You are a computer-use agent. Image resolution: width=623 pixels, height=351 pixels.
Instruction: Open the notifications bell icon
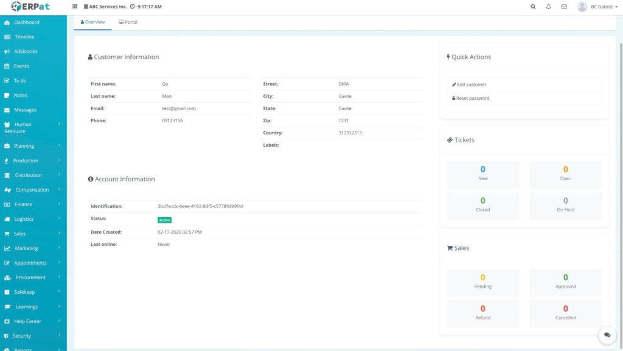pyautogui.click(x=548, y=7)
